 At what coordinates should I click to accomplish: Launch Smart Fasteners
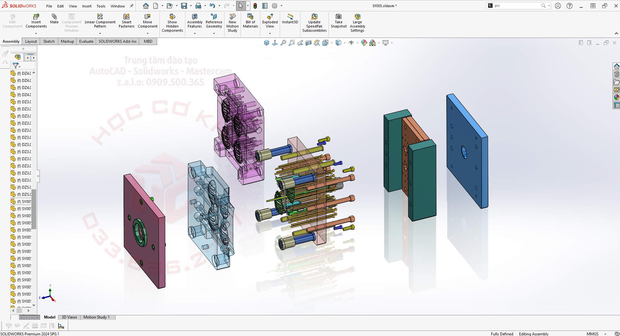click(x=126, y=21)
